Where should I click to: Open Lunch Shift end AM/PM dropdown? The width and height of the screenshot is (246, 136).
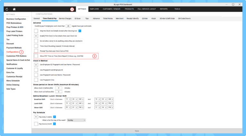tap(111, 103)
